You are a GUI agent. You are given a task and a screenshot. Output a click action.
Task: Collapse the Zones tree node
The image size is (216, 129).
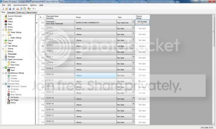tap(3, 30)
